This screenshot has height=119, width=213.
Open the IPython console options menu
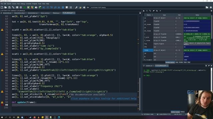point(211,66)
